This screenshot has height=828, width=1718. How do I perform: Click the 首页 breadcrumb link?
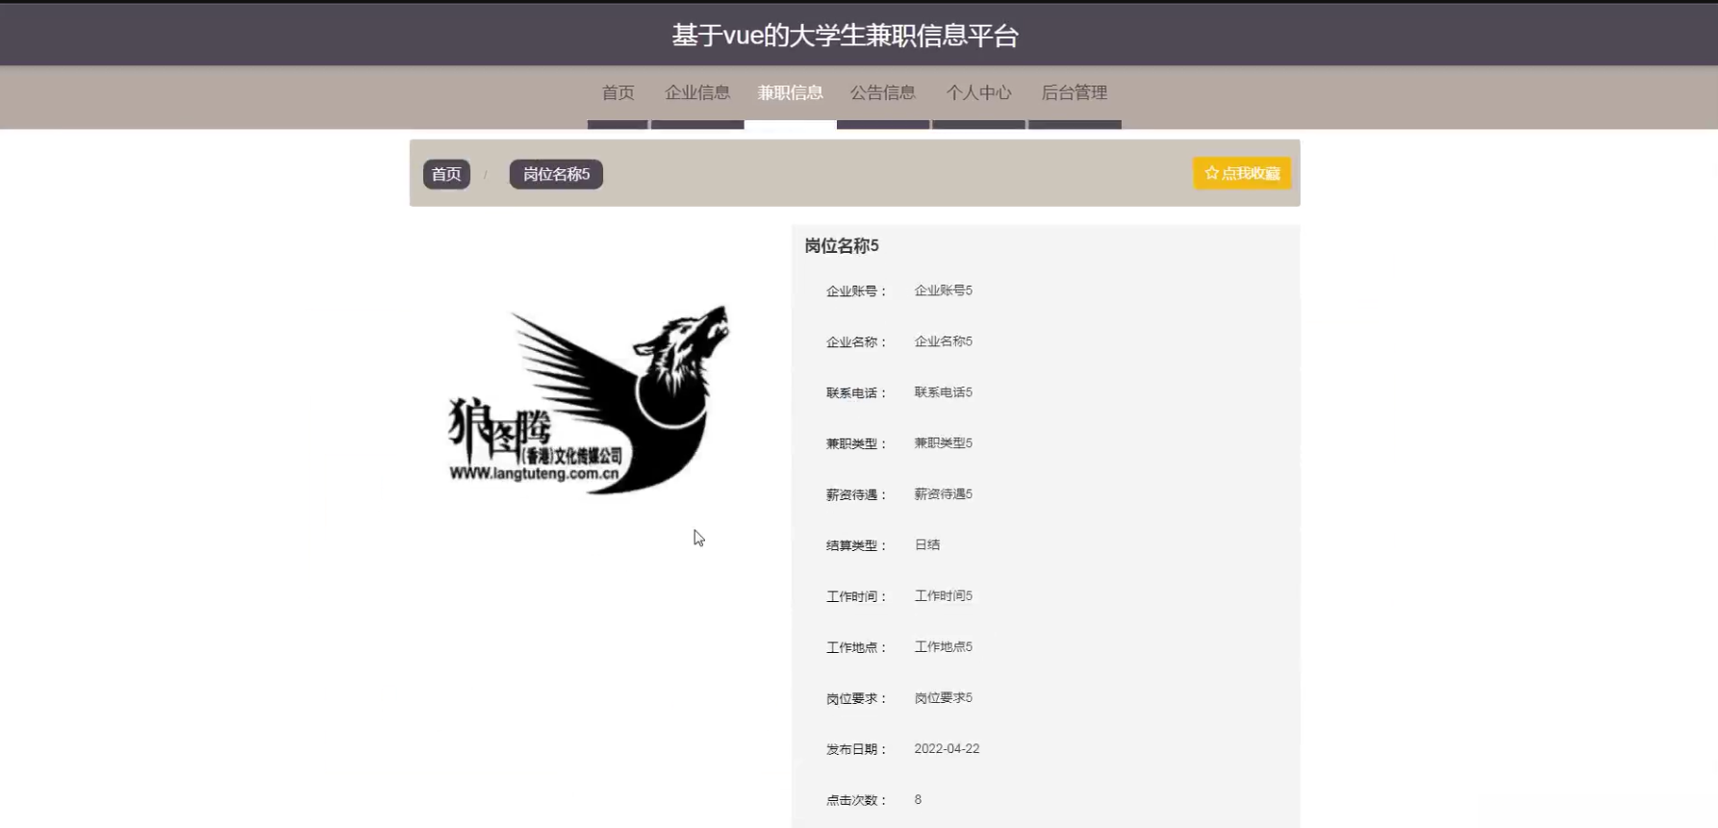click(x=446, y=174)
